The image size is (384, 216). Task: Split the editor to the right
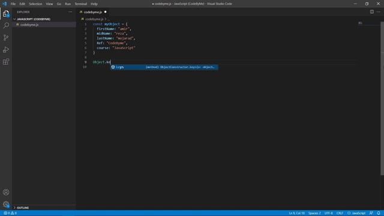pyautogui.click(x=372, y=12)
